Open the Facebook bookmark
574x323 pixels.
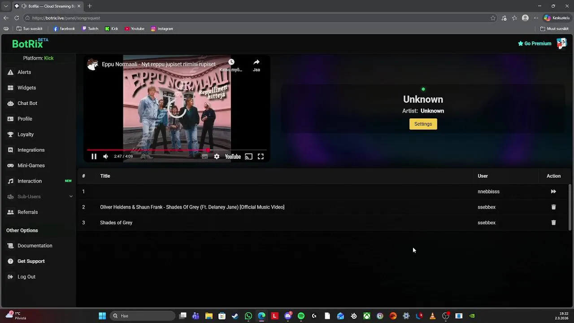[64, 29]
